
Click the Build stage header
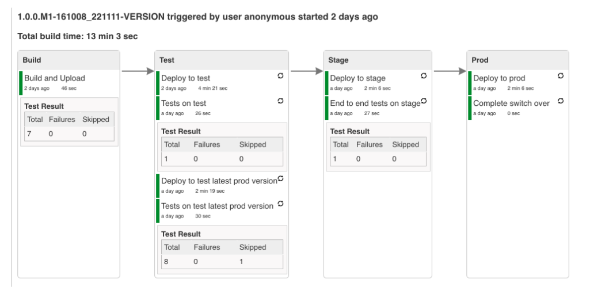[32, 60]
